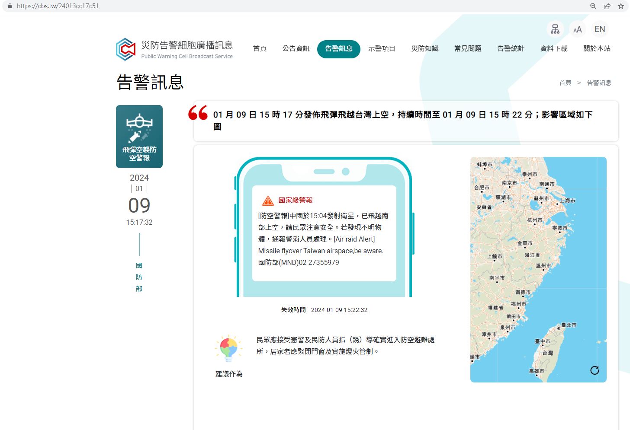
Task: Bookmark page with the star icon
Action: tap(621, 6)
